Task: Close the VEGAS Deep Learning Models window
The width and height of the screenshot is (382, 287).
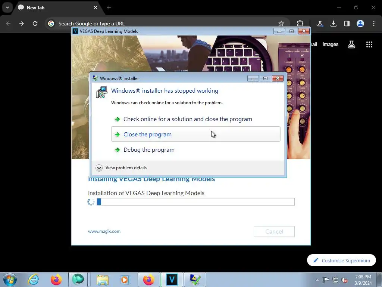Action: point(304,31)
